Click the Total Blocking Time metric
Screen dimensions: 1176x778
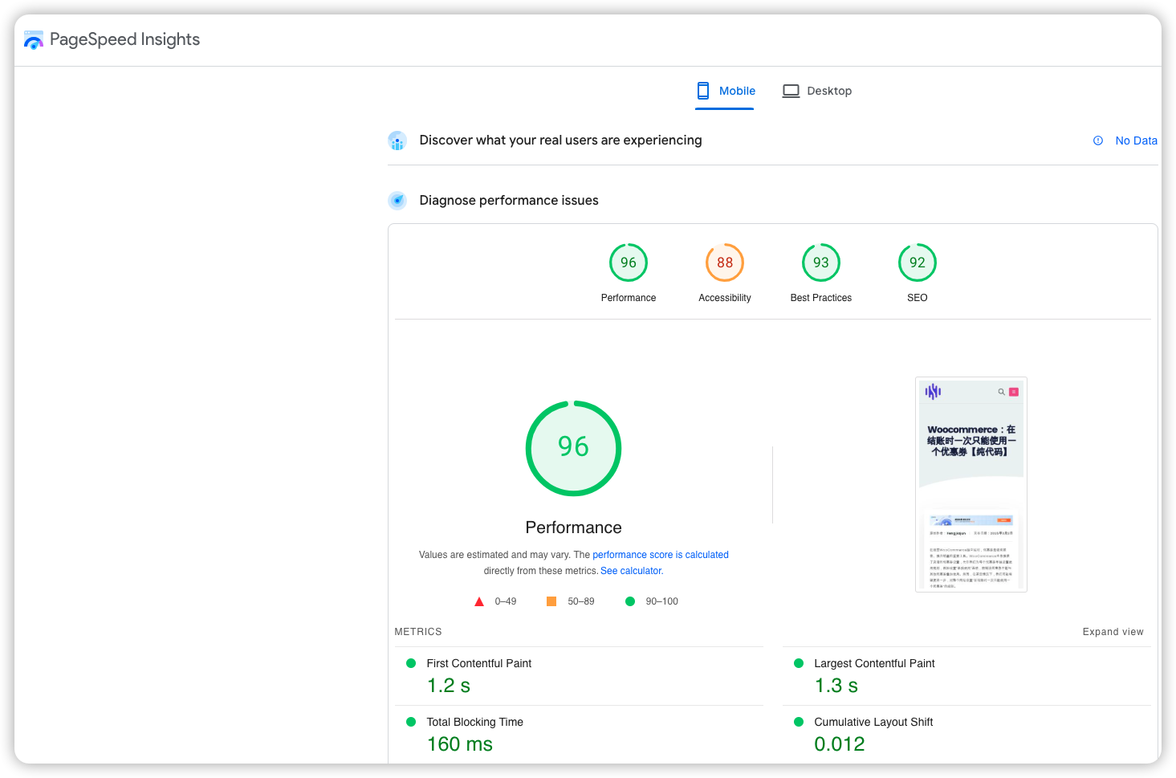click(x=474, y=722)
